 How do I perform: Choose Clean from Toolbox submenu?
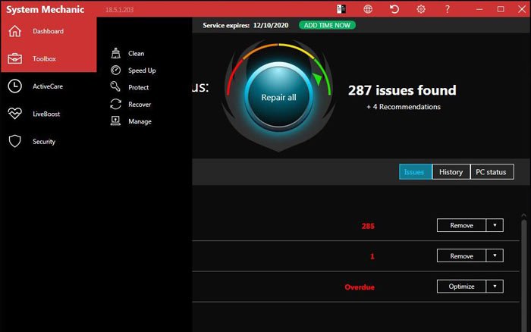pos(136,54)
